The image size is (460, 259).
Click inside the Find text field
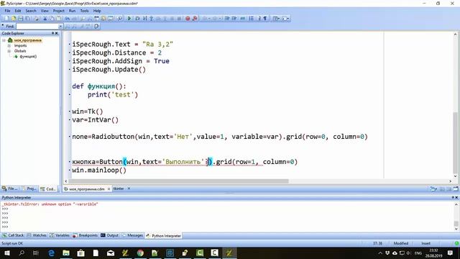tap(37, 27)
